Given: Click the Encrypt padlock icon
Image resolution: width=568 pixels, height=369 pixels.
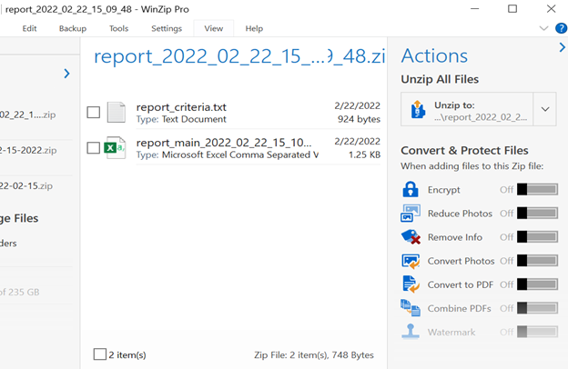Looking at the screenshot, I should point(411,190).
